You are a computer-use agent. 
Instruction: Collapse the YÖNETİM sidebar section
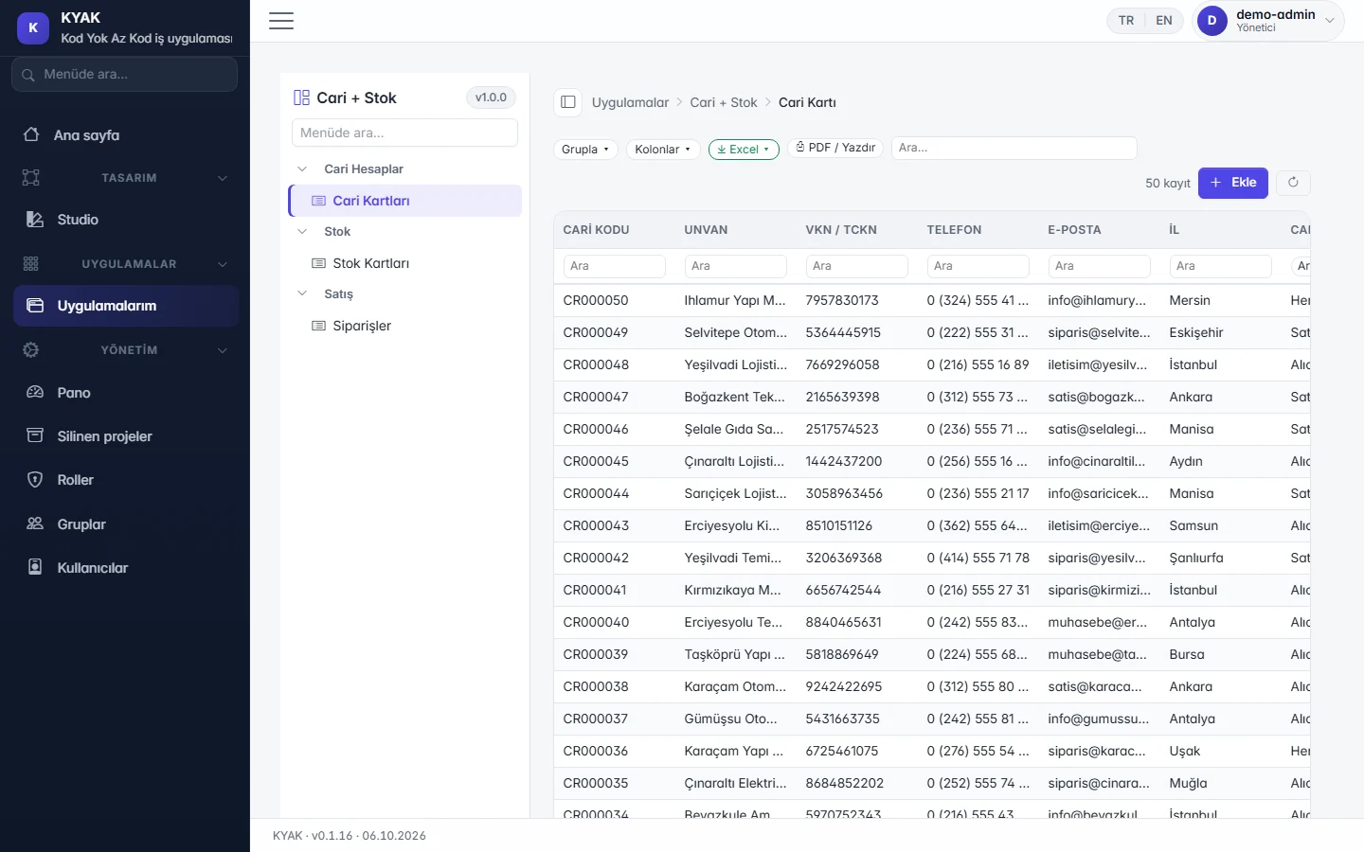pyautogui.click(x=223, y=350)
